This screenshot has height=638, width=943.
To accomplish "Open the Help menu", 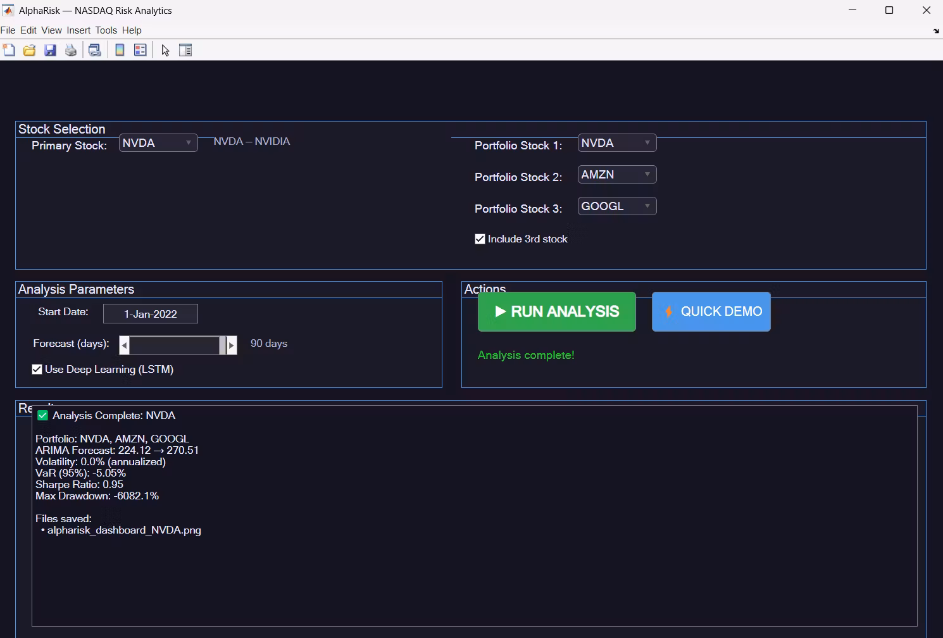I will 132,30.
